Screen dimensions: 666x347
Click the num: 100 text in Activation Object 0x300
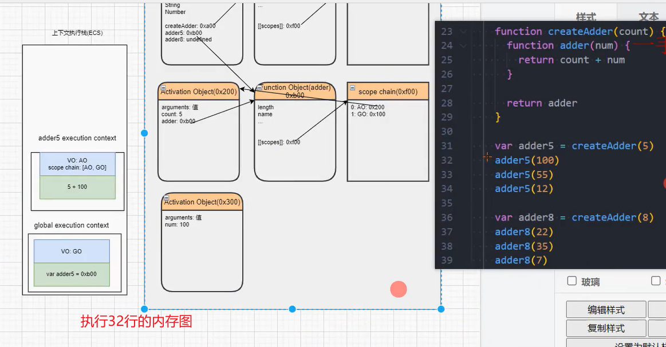(x=177, y=224)
